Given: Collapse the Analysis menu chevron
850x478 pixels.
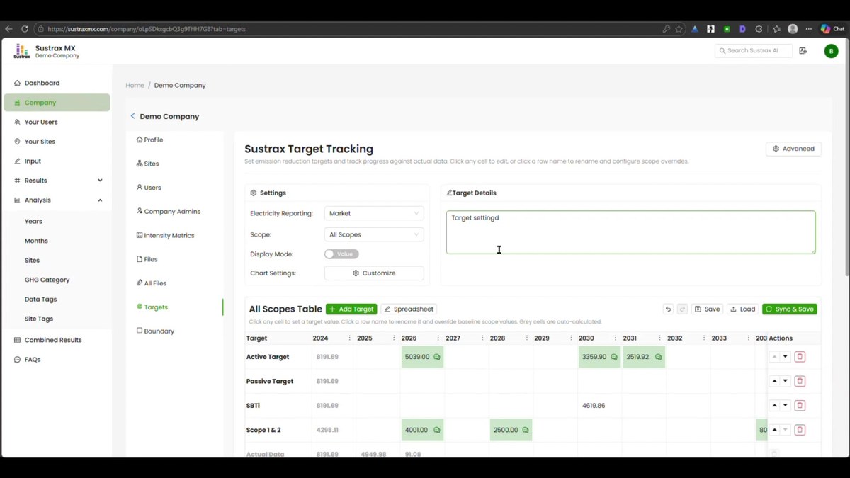Looking at the screenshot, I should point(100,200).
